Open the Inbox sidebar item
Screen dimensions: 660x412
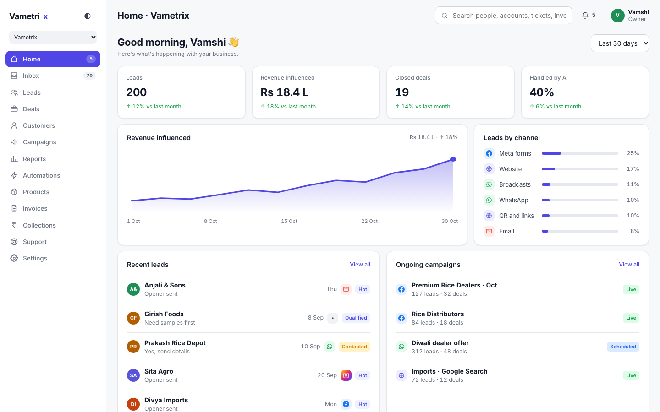pos(53,76)
